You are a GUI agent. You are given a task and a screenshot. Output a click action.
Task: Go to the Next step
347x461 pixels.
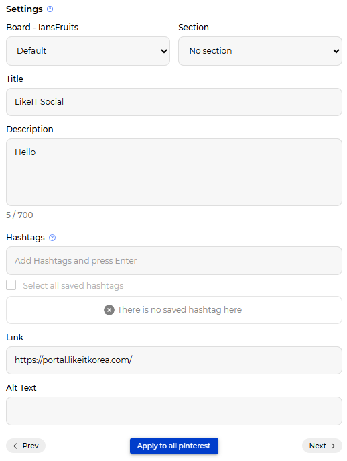322,446
